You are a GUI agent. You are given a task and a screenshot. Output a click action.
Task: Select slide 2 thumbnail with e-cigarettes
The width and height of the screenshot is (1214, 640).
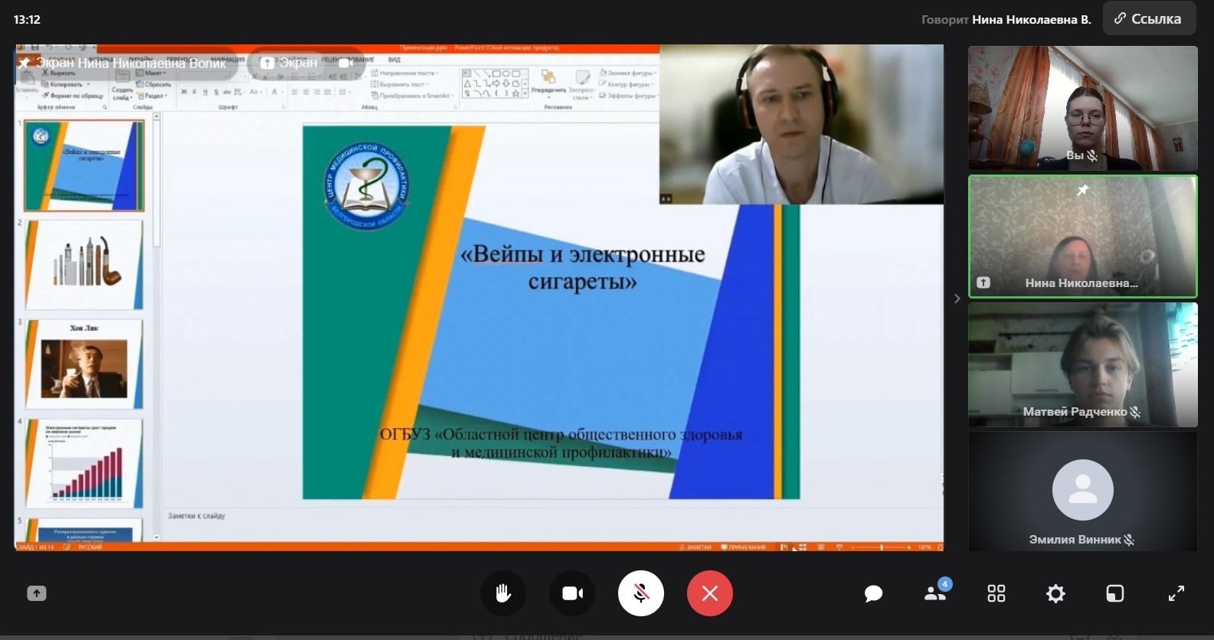pos(84,265)
